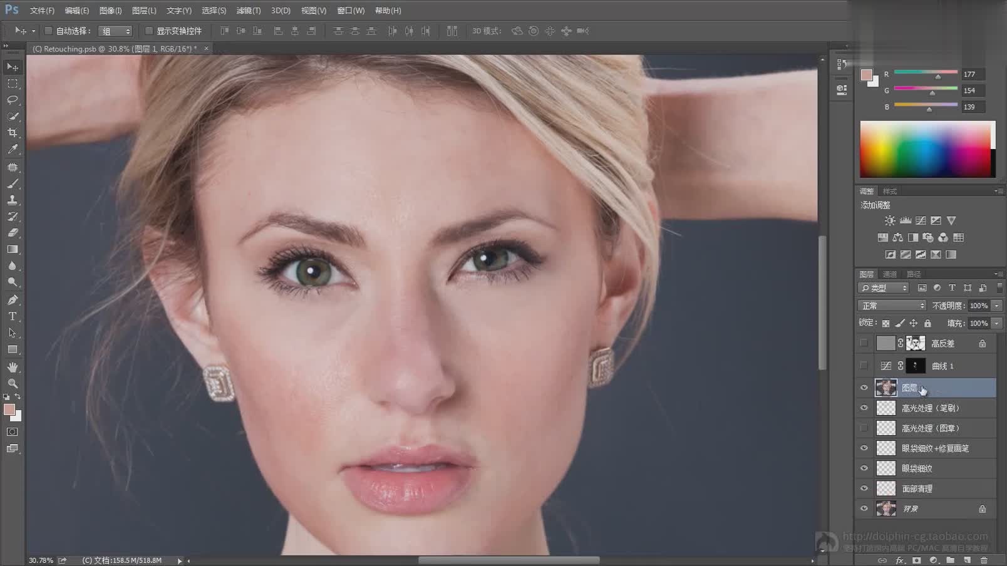Click the R value field 177
The width and height of the screenshot is (1007, 566).
pos(973,75)
